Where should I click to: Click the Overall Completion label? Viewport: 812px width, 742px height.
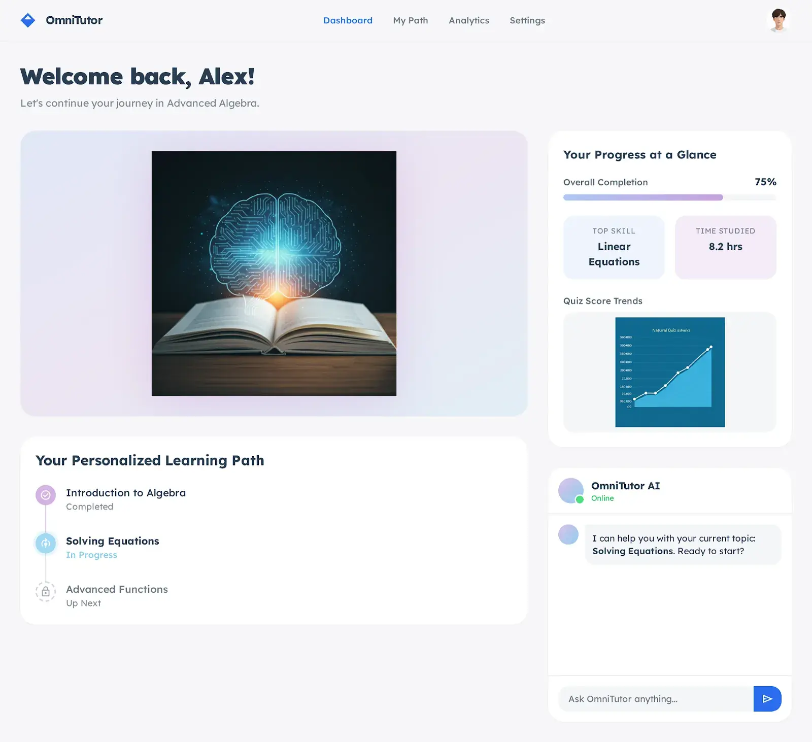click(605, 182)
